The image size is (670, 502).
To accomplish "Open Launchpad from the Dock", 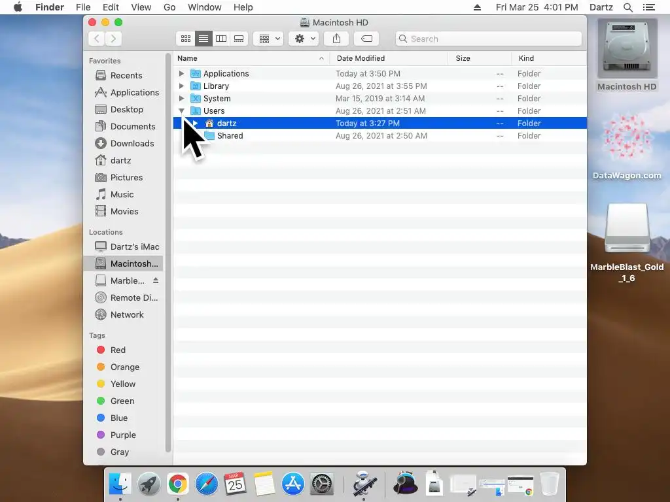I will pos(149,484).
